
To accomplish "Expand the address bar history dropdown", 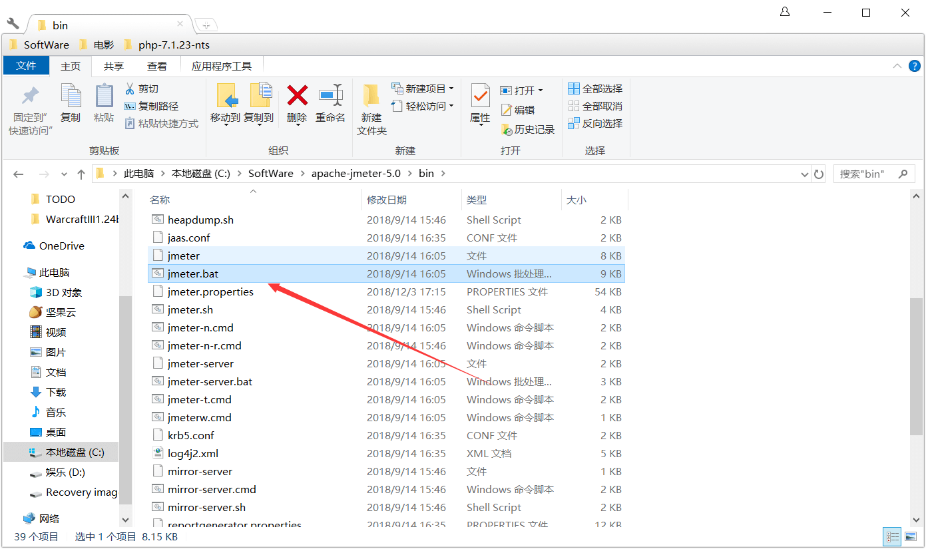I will click(x=804, y=174).
